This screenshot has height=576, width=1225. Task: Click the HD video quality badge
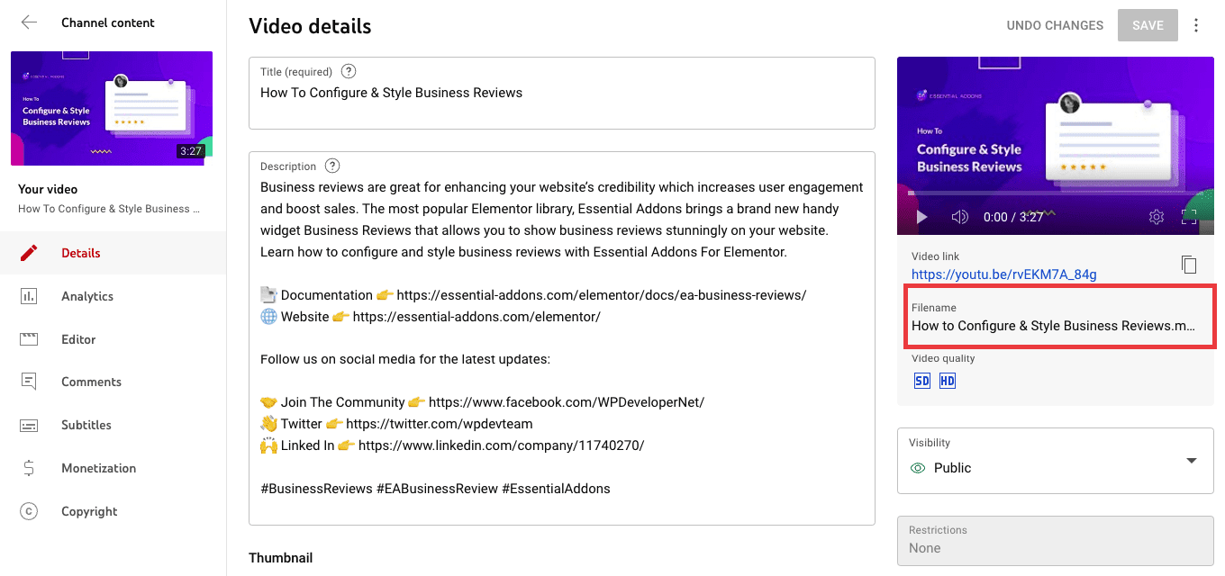(947, 381)
